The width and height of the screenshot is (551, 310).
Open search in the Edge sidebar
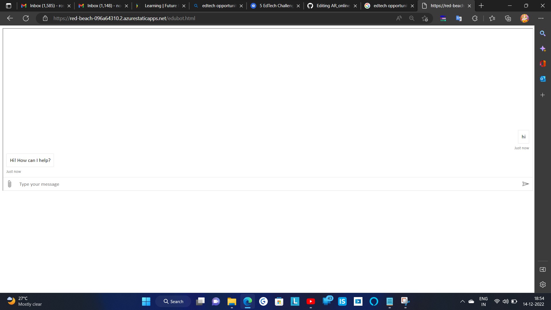coord(543,33)
